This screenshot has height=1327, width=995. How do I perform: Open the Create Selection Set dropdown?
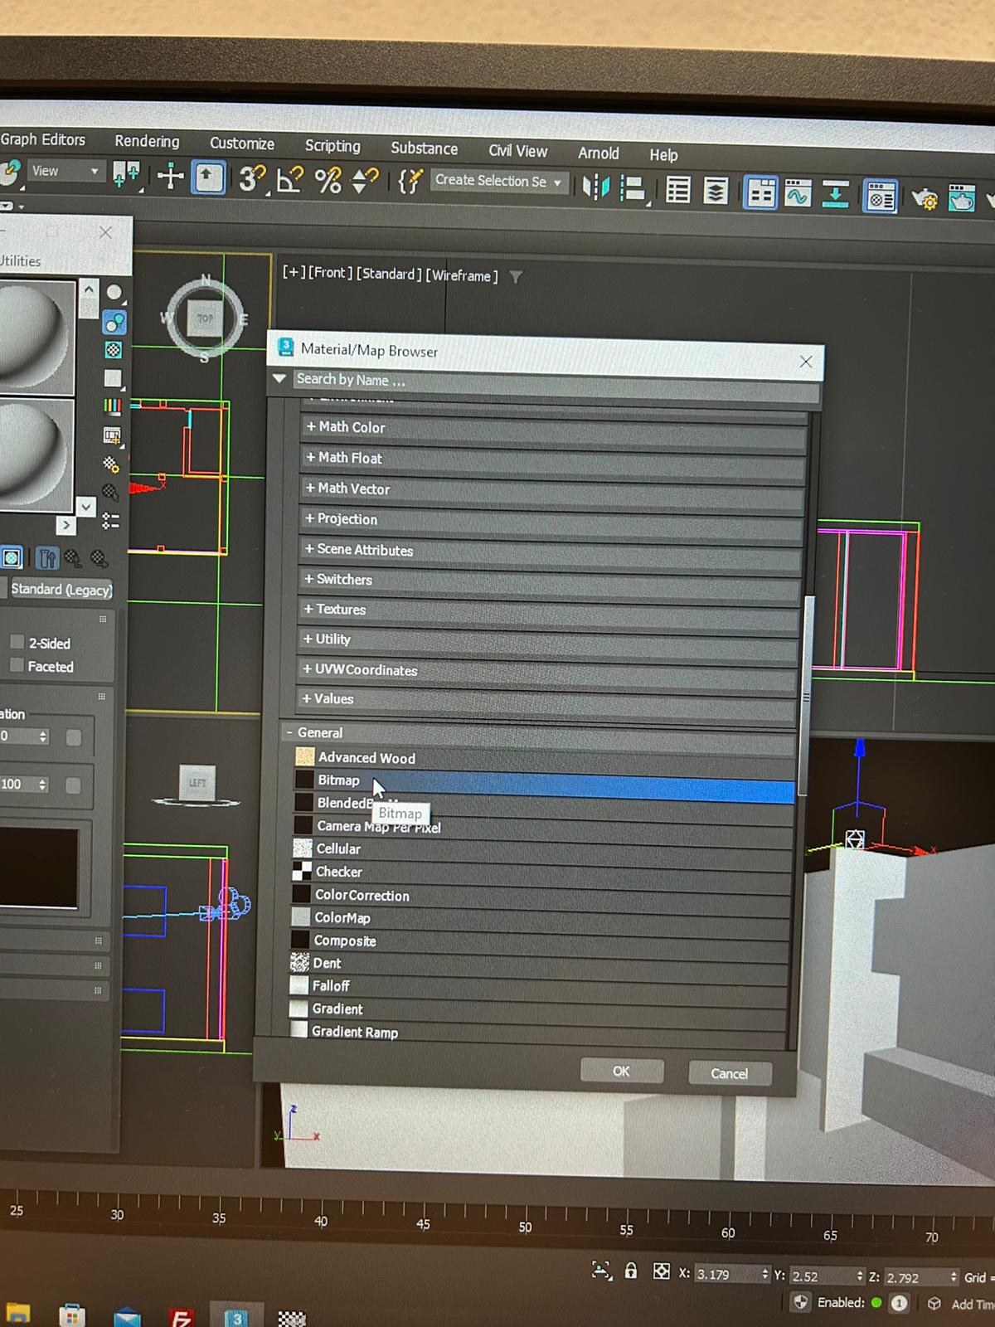point(499,181)
